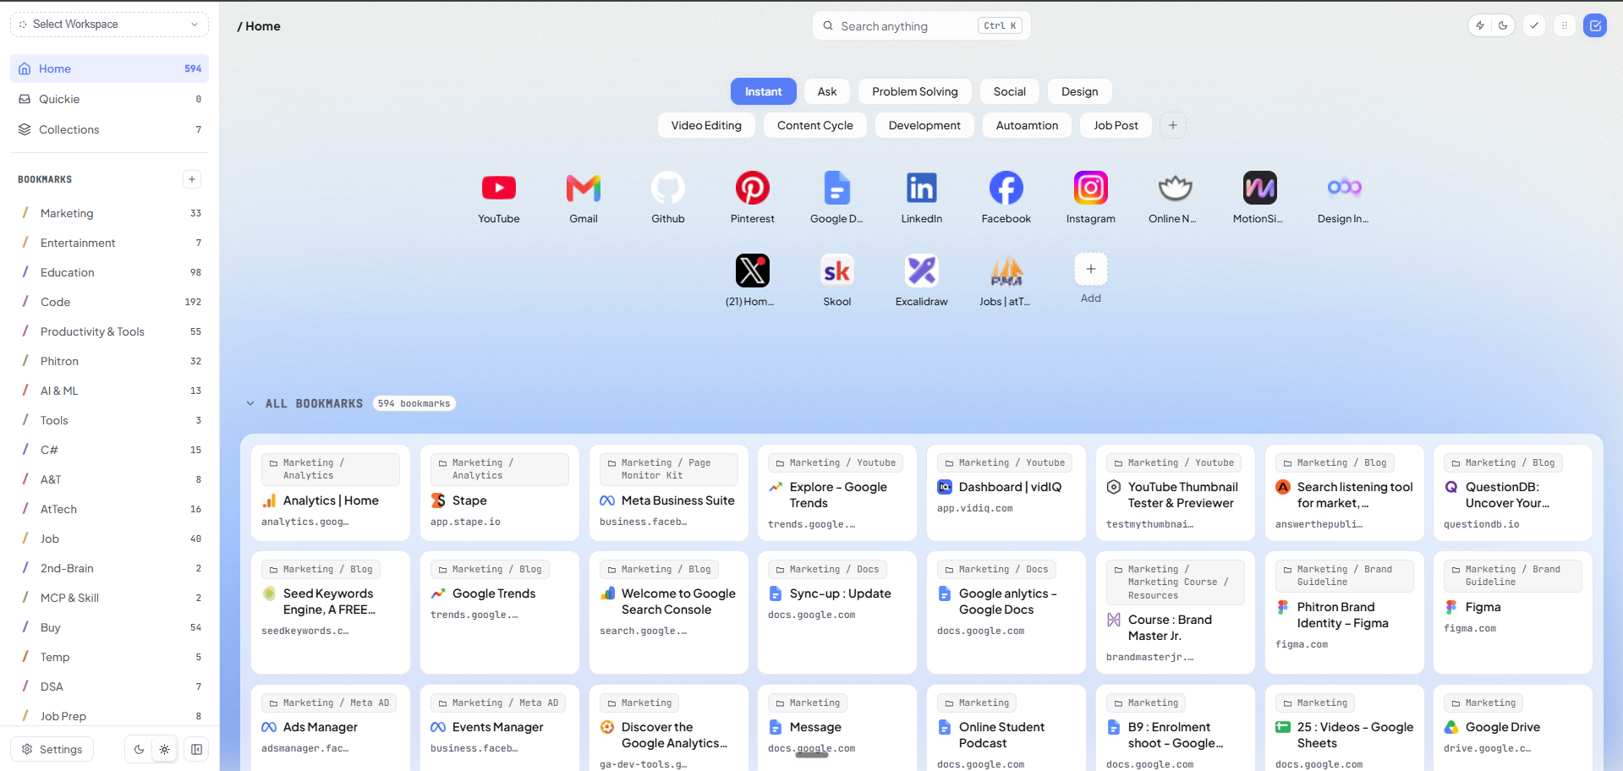Click the Add shortcut plus tile
1623x771 pixels.
[x=1091, y=269]
